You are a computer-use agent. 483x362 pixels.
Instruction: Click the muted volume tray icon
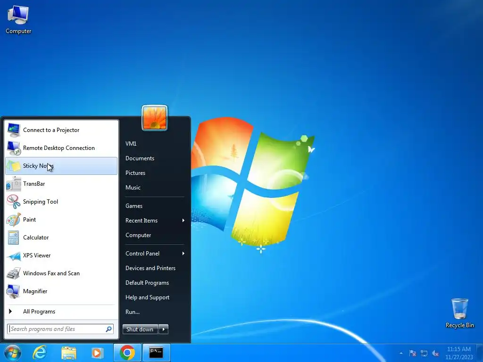pyautogui.click(x=435, y=353)
